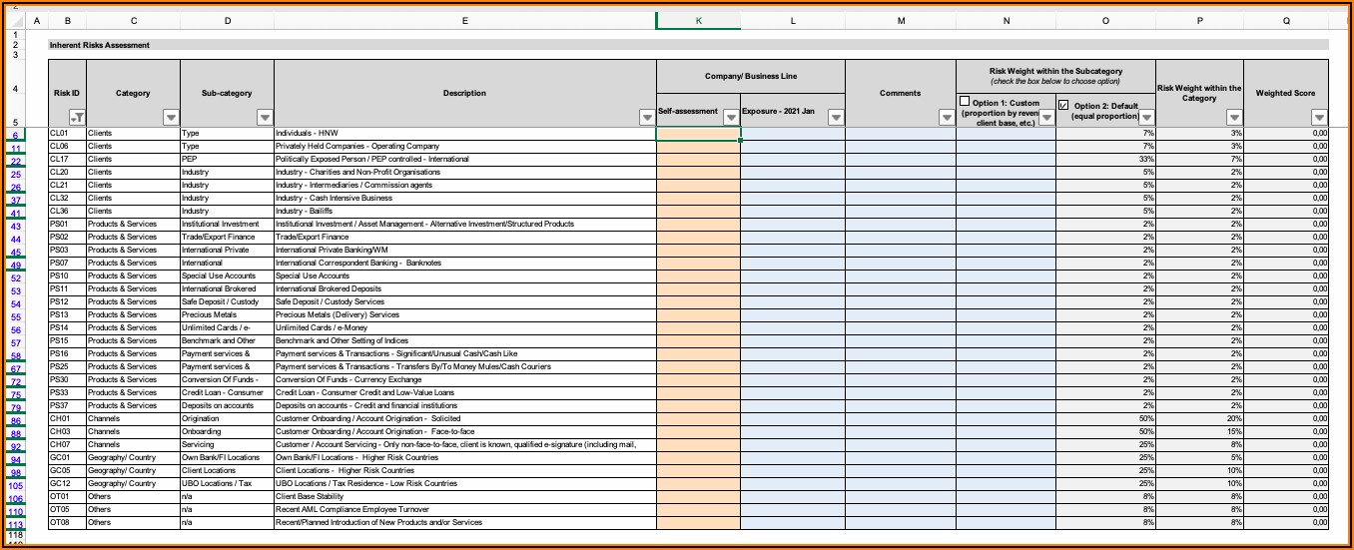Screen dimensions: 1354x550
Task: Expand the Option 1 Custom column filter dropdown
Action: (1046, 118)
